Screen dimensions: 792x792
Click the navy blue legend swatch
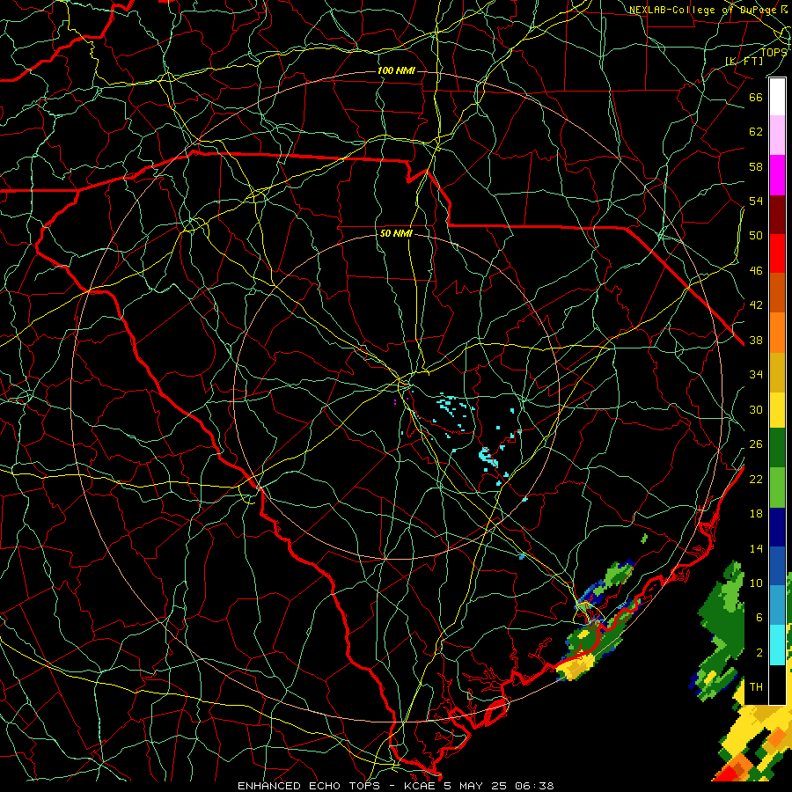[777, 527]
